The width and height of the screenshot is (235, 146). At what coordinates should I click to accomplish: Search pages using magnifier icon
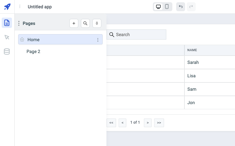click(x=85, y=23)
